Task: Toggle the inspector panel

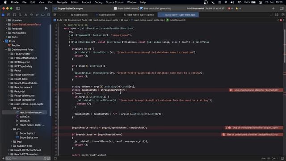Action: 282,8
